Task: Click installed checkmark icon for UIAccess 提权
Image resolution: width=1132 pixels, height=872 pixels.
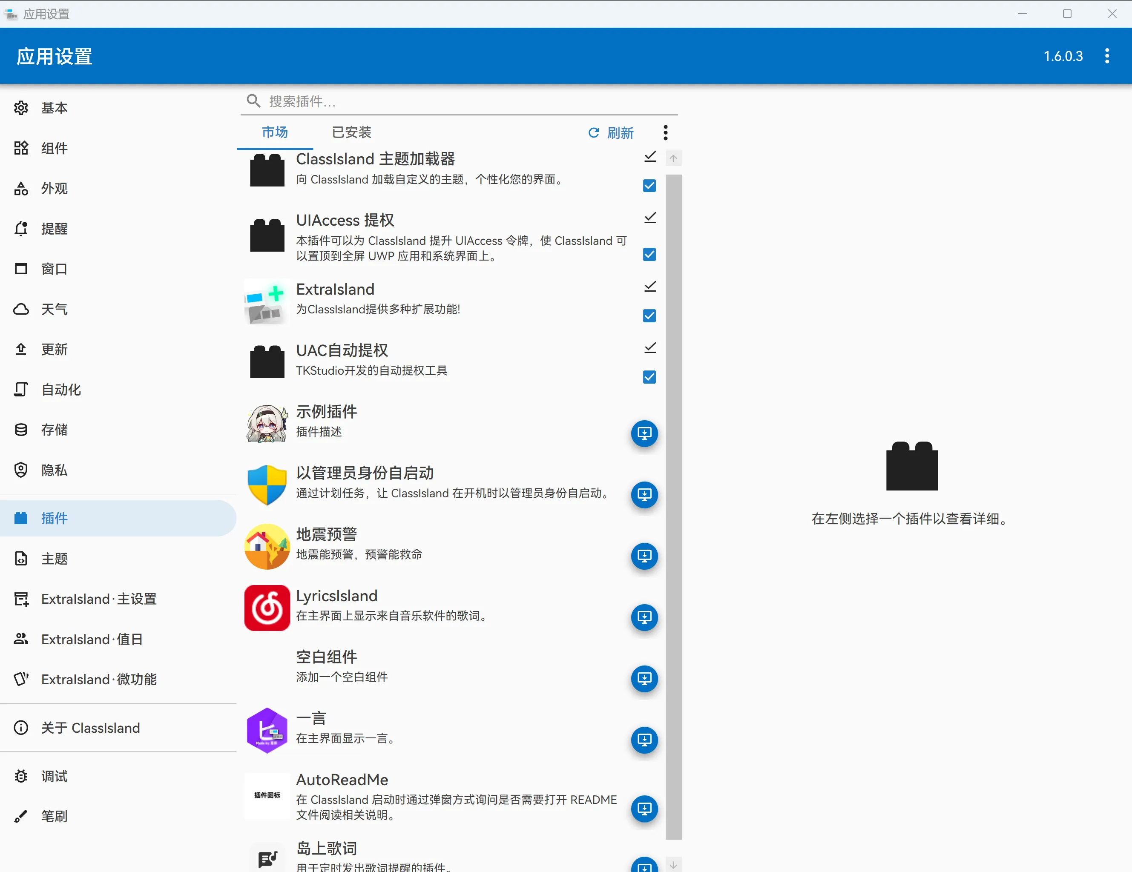Action: (650, 218)
